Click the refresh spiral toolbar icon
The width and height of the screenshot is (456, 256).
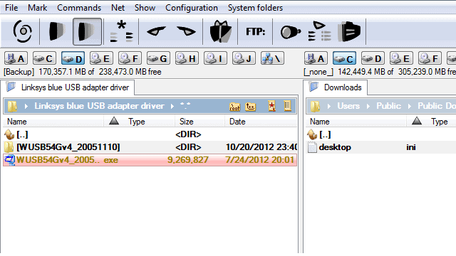(x=22, y=31)
